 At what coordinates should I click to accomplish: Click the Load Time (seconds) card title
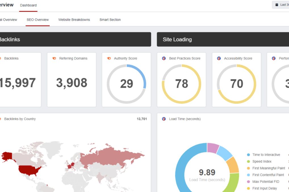pyautogui.click(x=185, y=119)
